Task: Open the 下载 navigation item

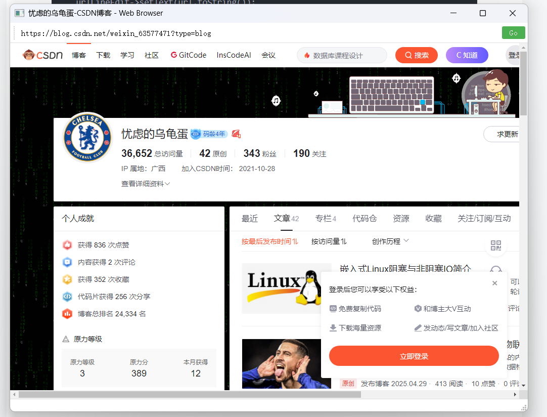Action: (x=103, y=55)
